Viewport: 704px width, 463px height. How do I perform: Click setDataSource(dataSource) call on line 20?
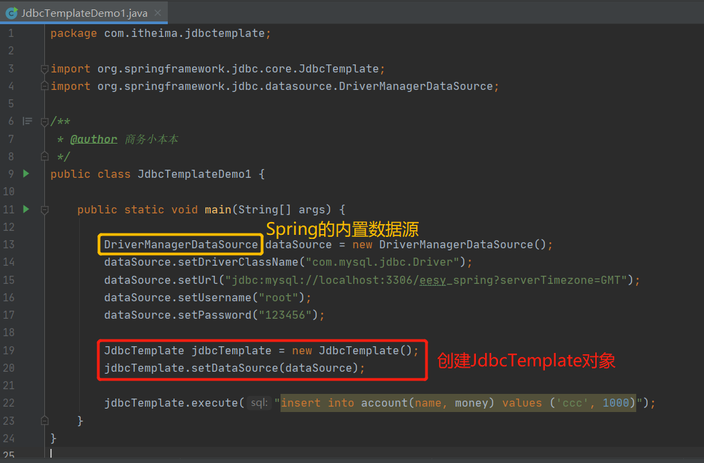point(274,368)
